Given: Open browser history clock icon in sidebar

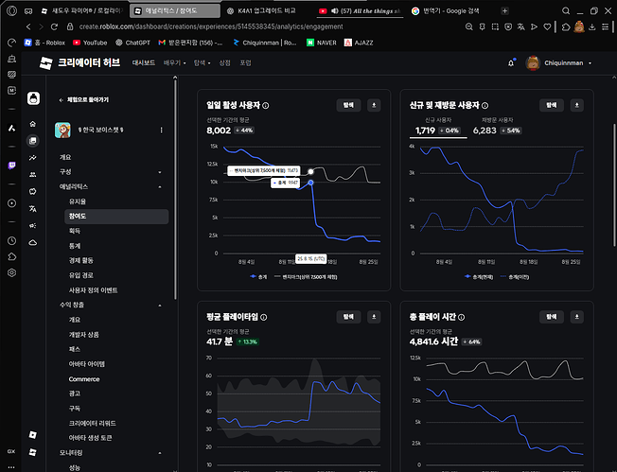Looking at the screenshot, I should coord(11,240).
